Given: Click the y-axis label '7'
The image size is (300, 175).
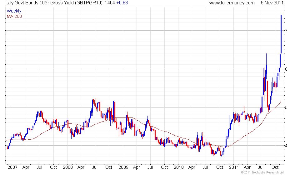Looking at the screenshot, I should 286,31.
